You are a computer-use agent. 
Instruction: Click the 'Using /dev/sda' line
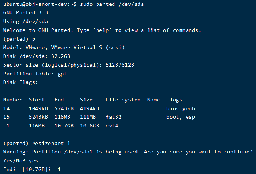coord(26,21)
